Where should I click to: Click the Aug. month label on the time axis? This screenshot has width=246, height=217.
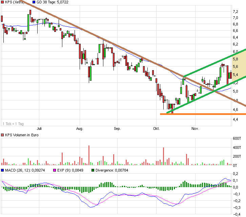pyautogui.click(x=80, y=129)
